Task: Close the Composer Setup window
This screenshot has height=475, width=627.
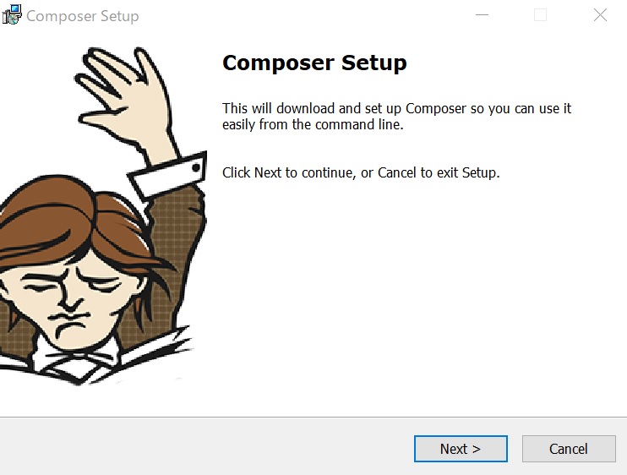Action: point(600,15)
